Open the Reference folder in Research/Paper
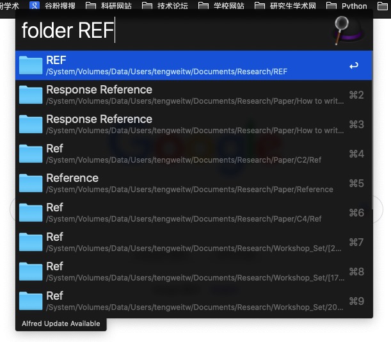 (194, 183)
